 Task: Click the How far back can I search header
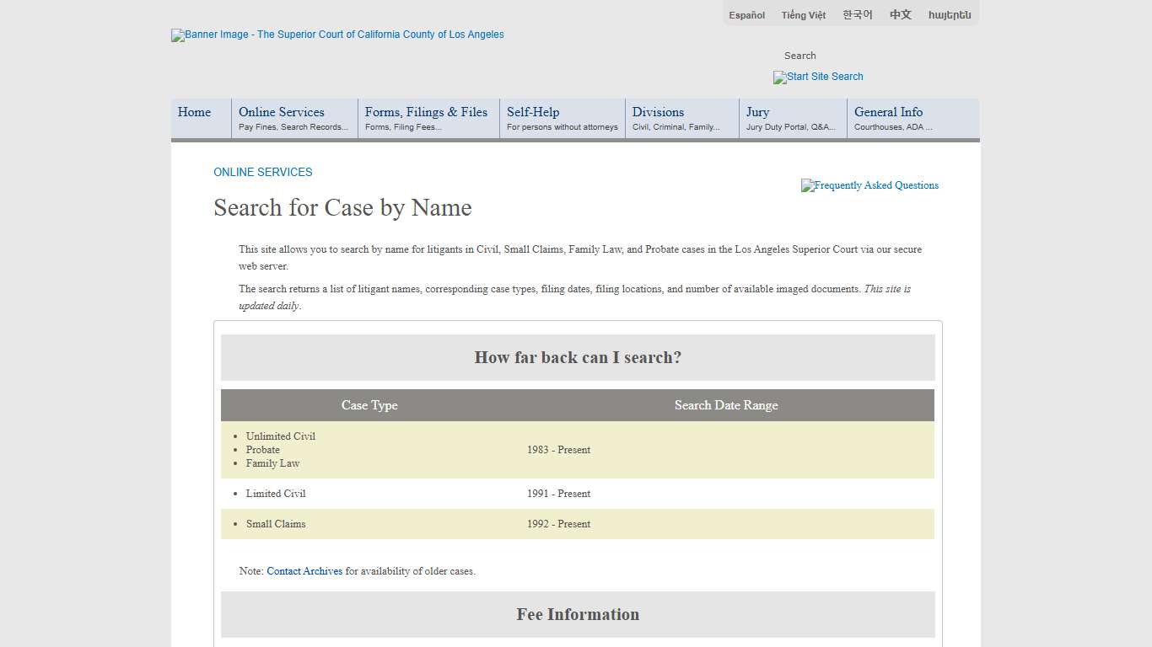(578, 357)
